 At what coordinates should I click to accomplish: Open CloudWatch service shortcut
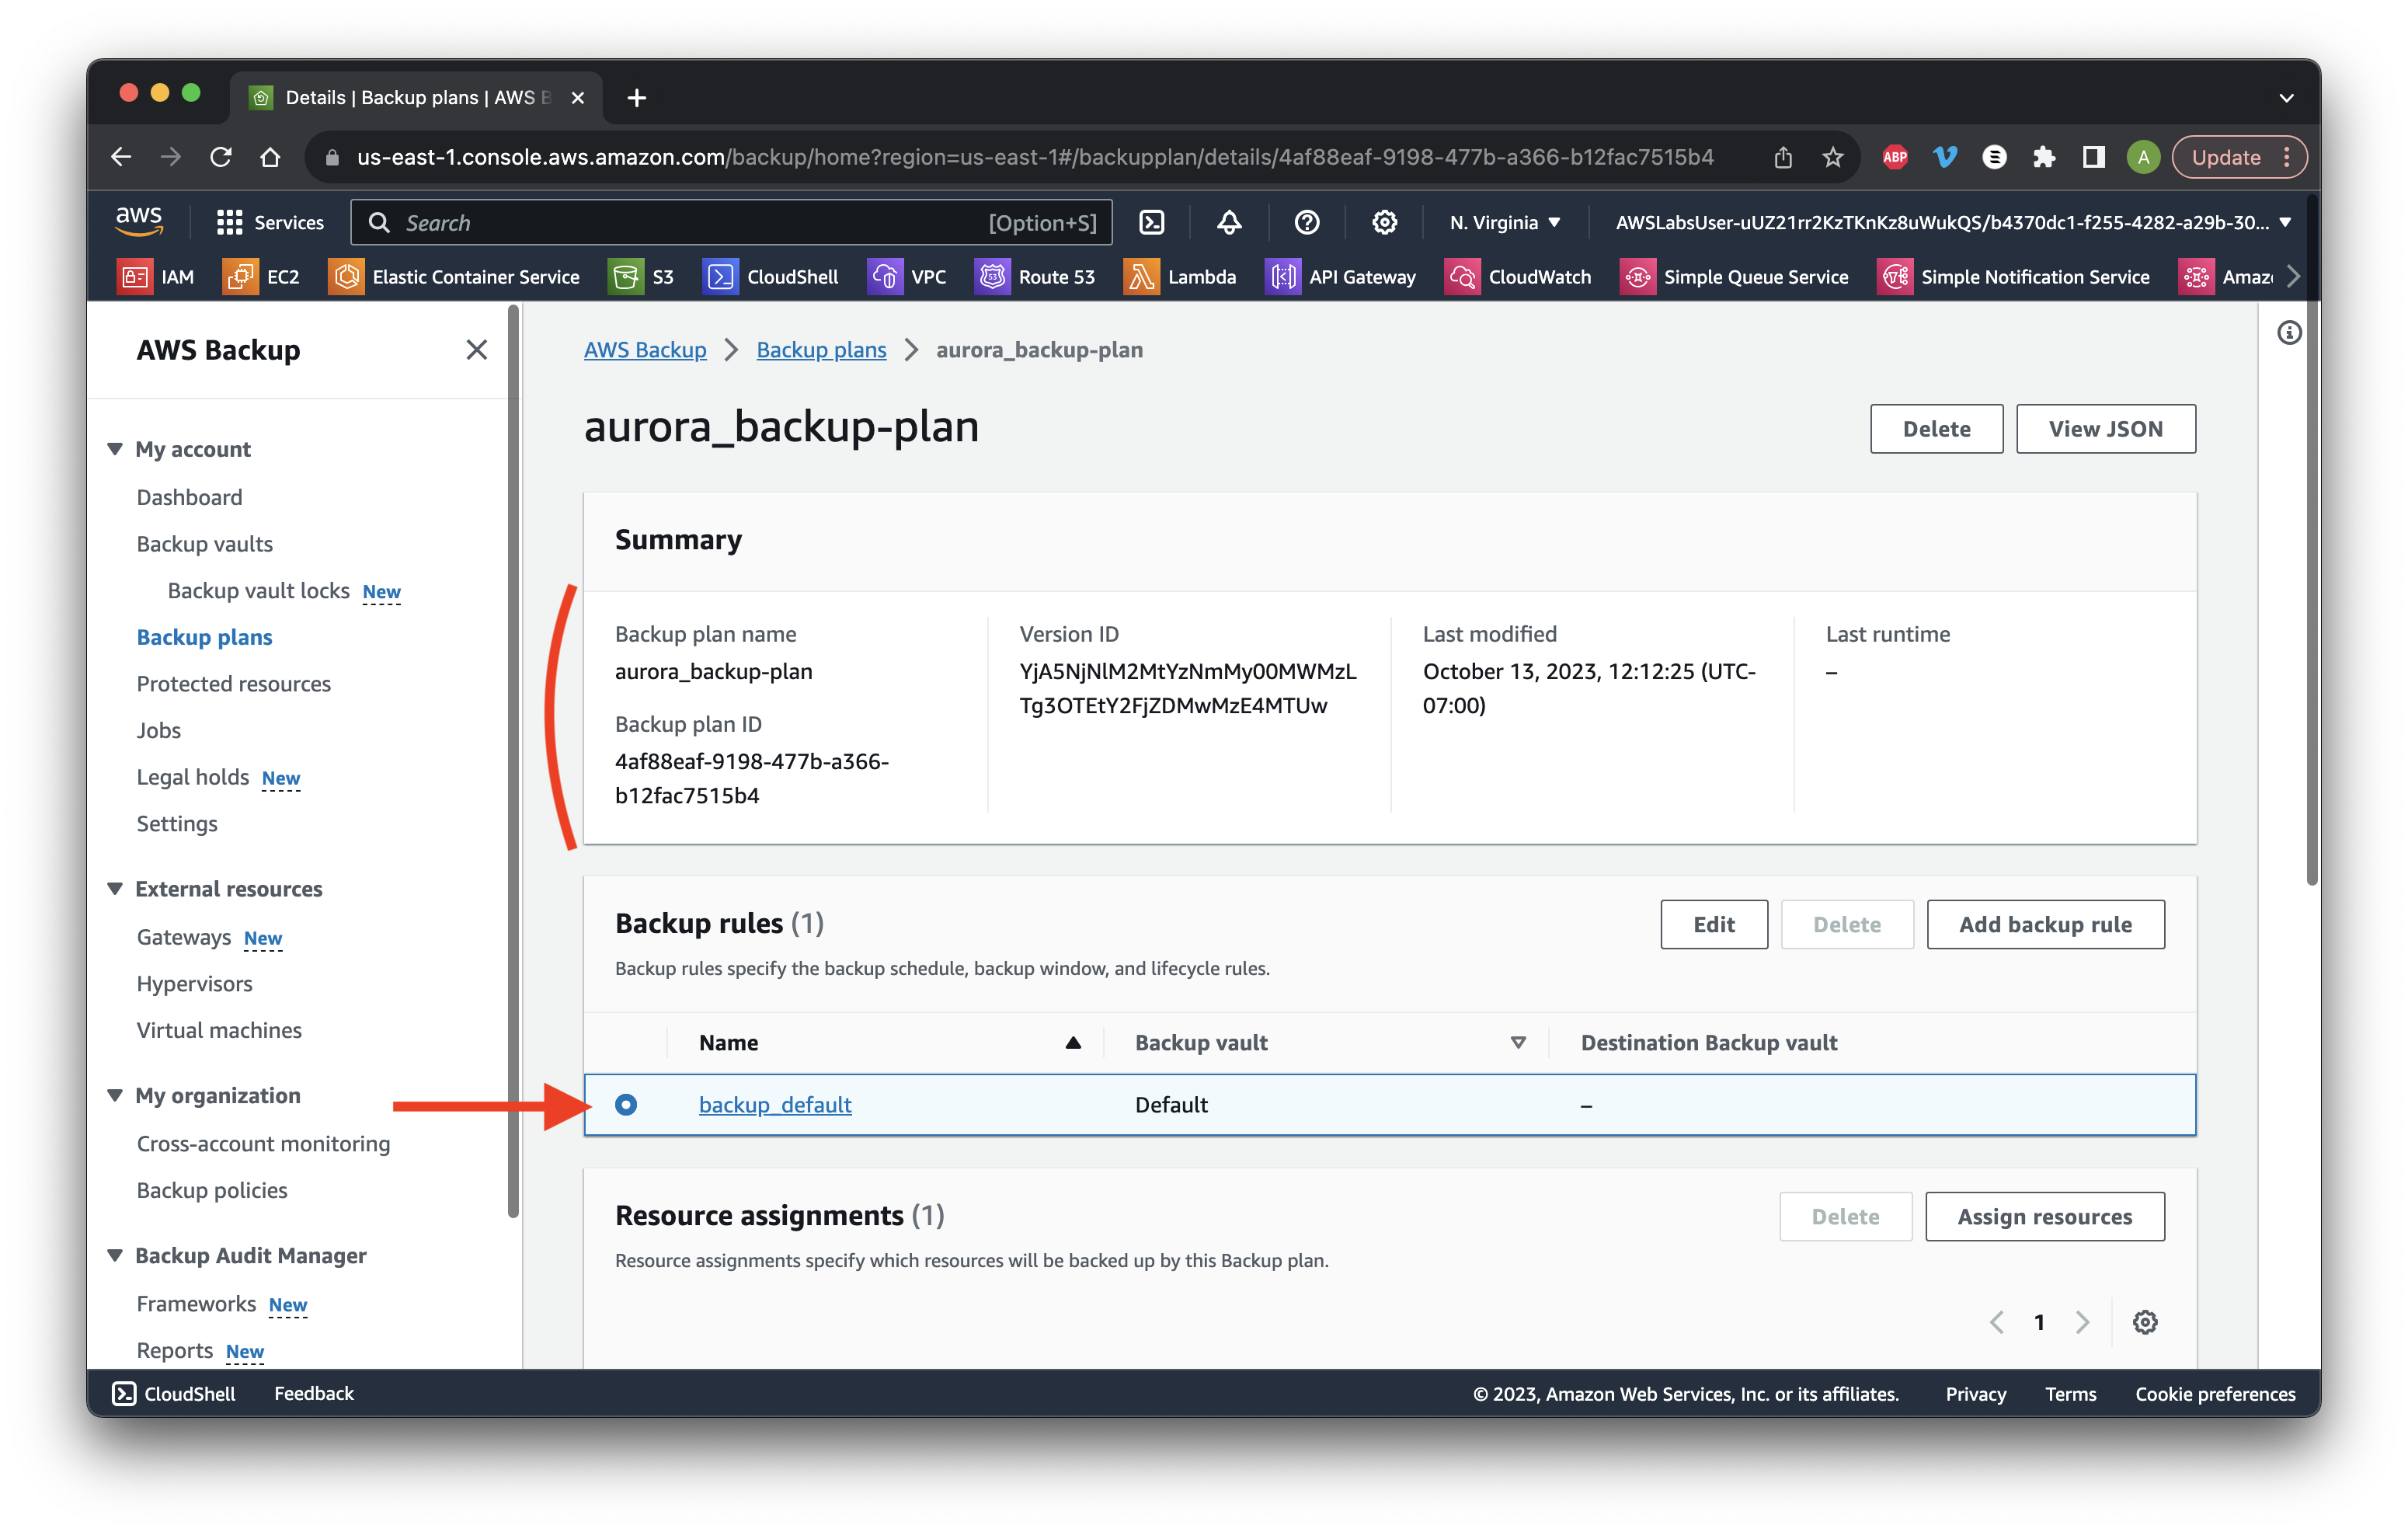(1518, 276)
